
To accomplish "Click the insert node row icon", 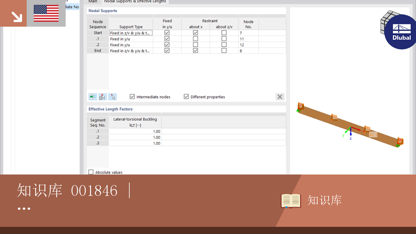I will click(x=93, y=97).
